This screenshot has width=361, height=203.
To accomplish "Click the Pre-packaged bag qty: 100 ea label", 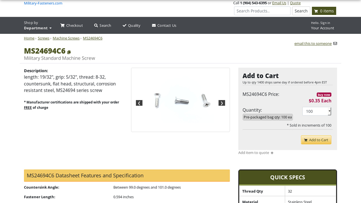I will [268, 117].
